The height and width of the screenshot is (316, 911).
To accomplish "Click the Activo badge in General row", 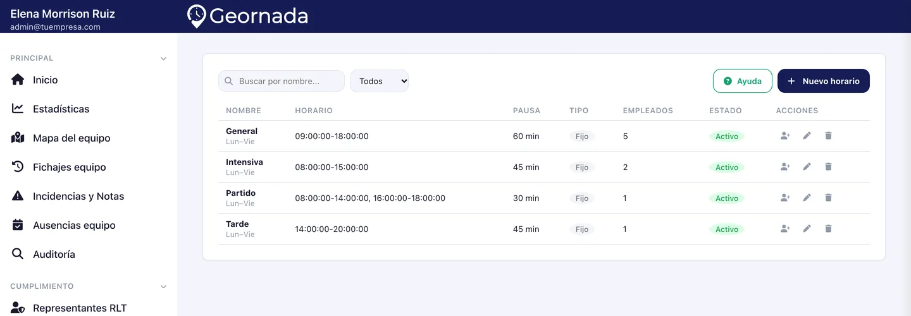I will coord(727,137).
